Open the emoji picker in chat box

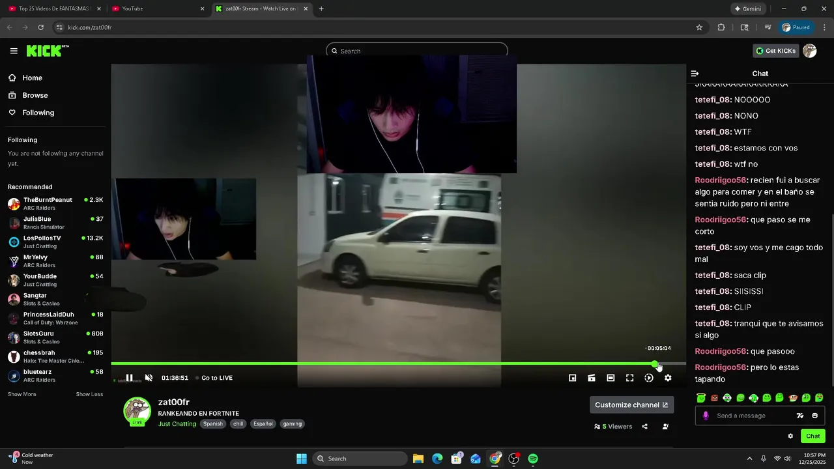(x=814, y=416)
